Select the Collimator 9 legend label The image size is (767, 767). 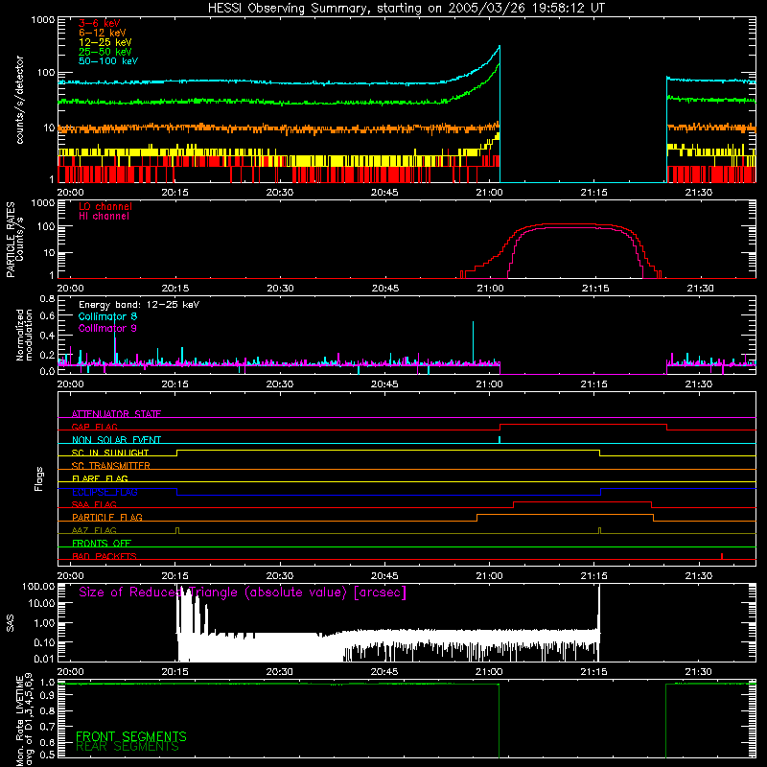[x=107, y=328]
